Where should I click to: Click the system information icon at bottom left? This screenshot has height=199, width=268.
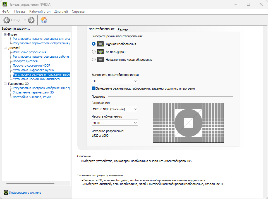(6, 193)
